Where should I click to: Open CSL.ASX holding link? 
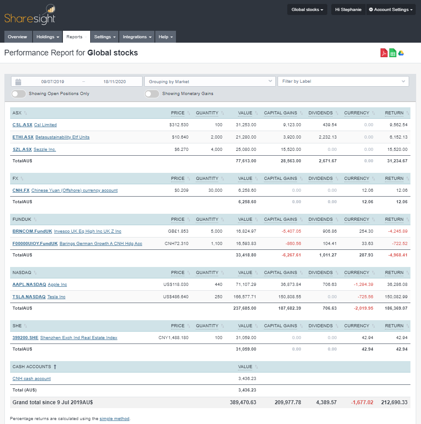pos(22,125)
